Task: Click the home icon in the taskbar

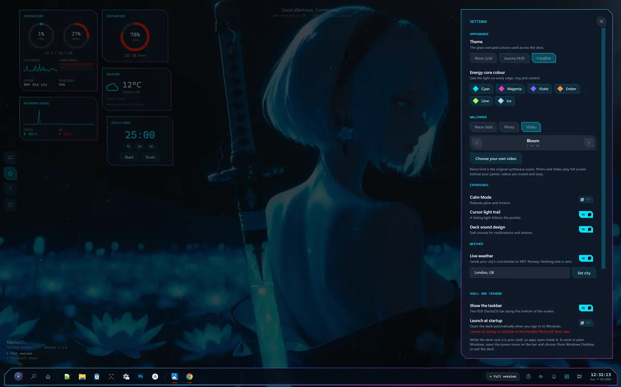Action: coord(48,377)
